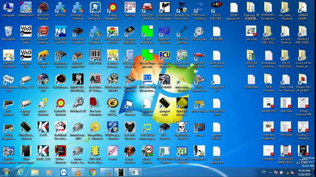Click the Windows Start button
Viewport: 316px width, 177px height.
(x=5, y=172)
